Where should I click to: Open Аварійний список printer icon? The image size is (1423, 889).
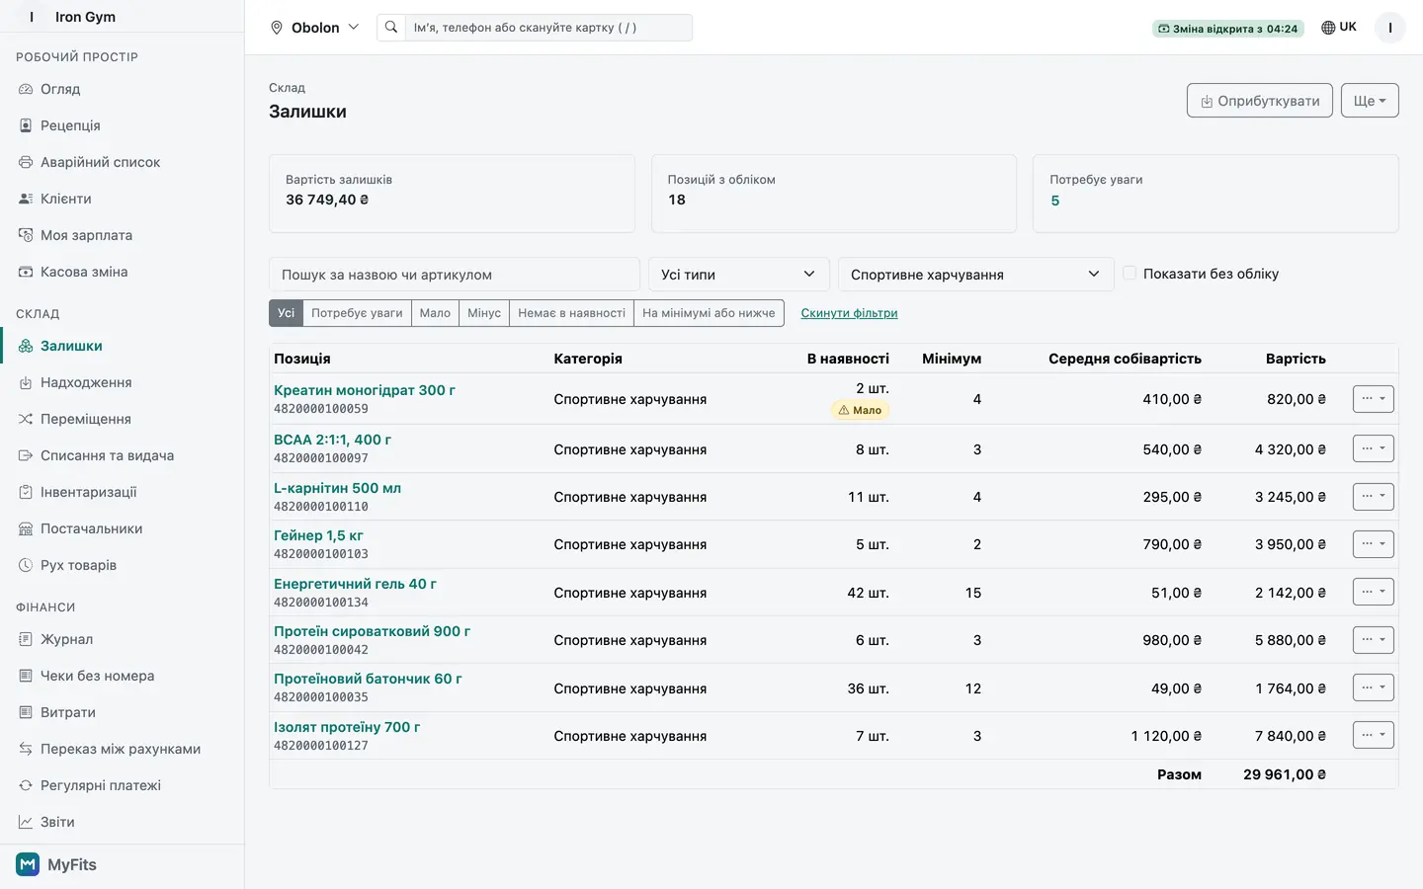26,162
